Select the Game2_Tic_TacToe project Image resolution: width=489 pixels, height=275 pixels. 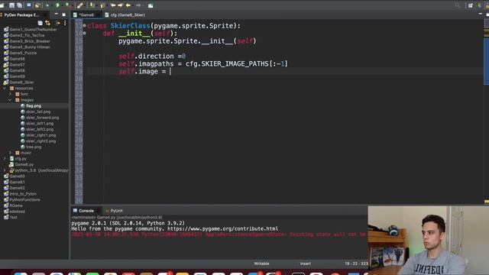(27, 35)
